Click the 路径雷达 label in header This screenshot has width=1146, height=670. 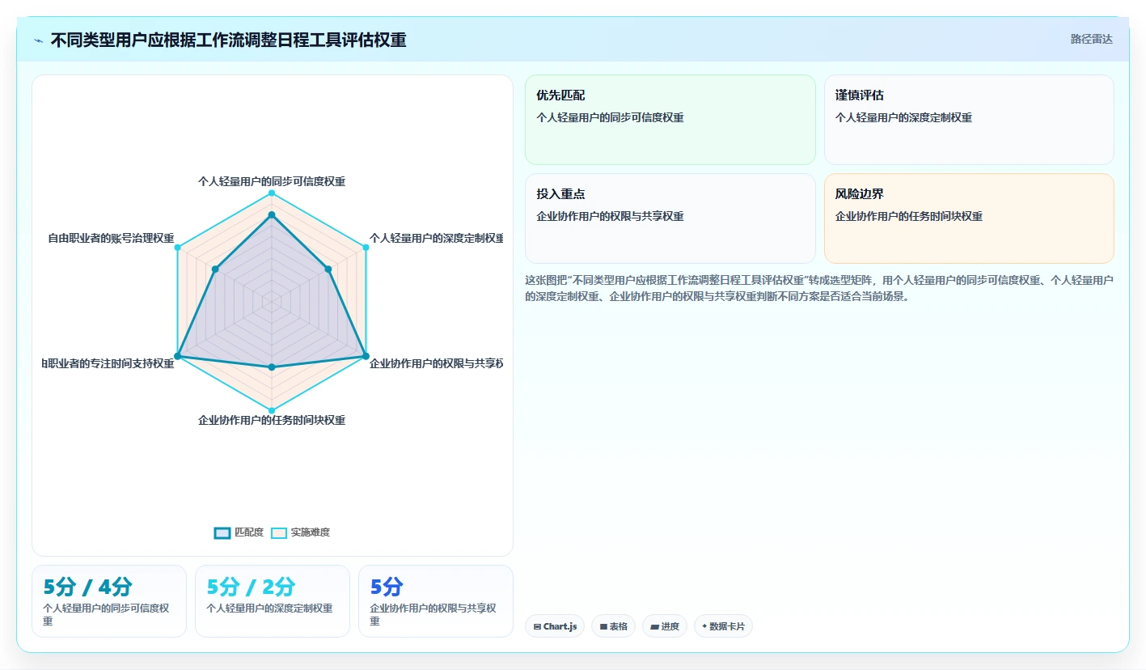click(x=1091, y=39)
